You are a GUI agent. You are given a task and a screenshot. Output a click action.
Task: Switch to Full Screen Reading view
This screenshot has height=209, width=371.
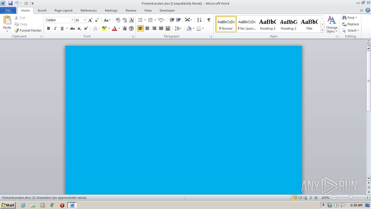coord(300,198)
